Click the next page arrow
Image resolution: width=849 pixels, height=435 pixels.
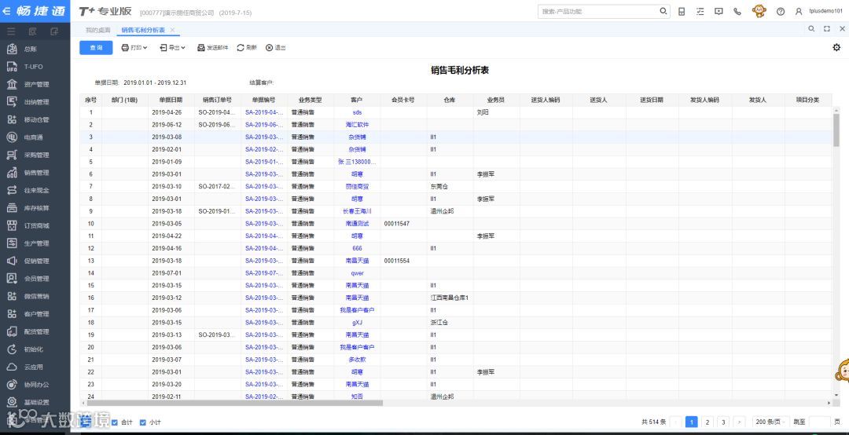point(739,422)
